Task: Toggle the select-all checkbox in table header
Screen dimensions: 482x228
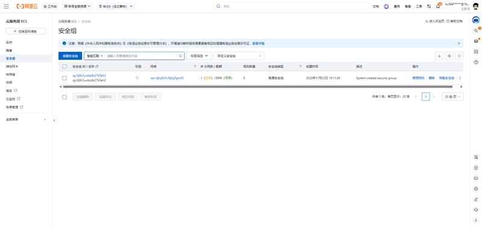Action: tap(64, 67)
